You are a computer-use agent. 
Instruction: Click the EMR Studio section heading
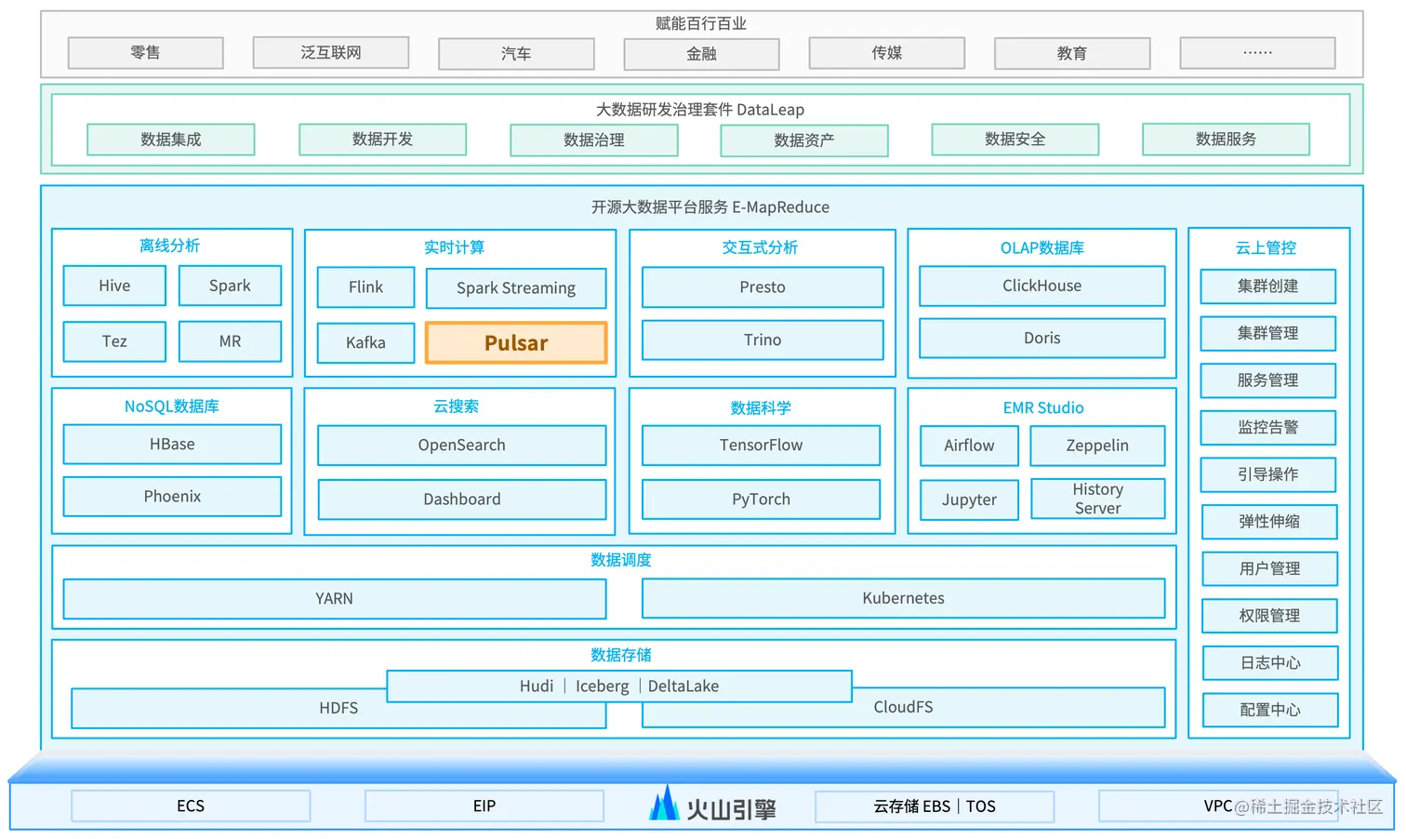coord(1043,407)
